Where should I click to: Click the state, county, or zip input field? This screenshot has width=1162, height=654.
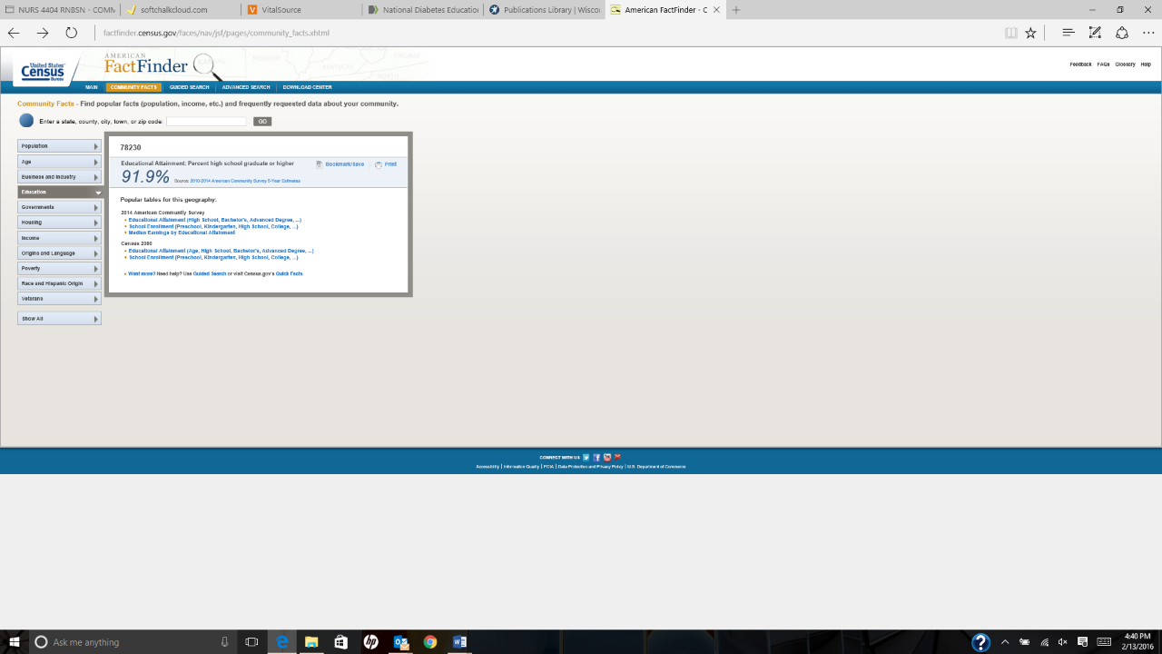(206, 121)
